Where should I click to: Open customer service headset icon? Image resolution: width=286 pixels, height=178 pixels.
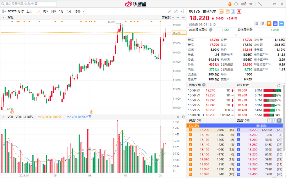[236, 4]
